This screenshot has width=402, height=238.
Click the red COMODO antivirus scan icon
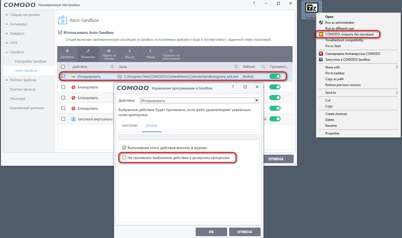[x=321, y=54]
